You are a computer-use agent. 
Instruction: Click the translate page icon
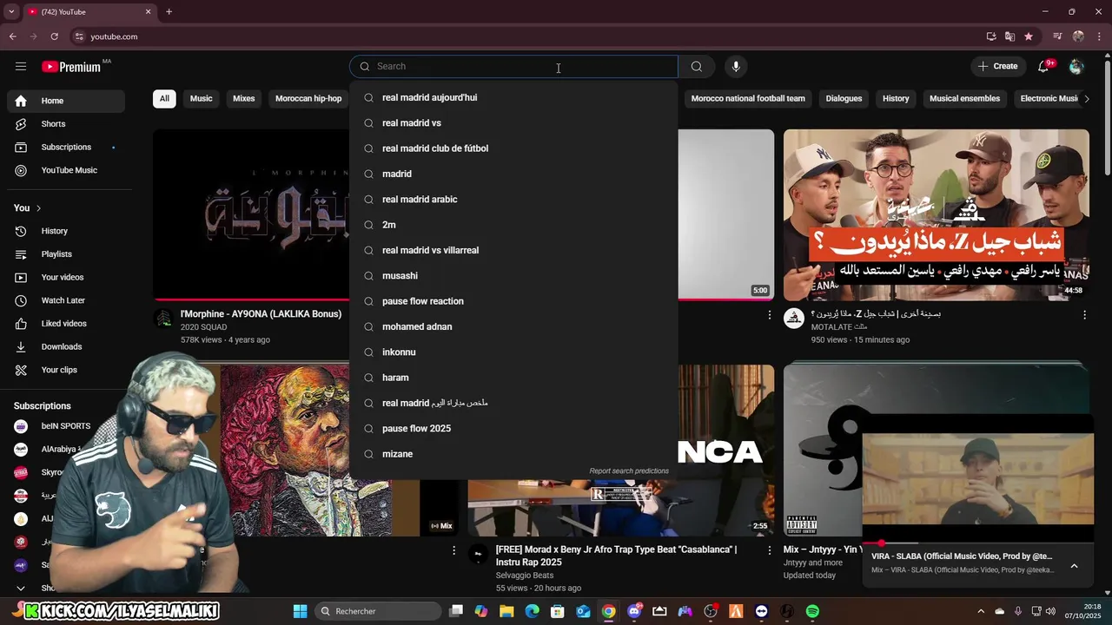(x=1009, y=36)
